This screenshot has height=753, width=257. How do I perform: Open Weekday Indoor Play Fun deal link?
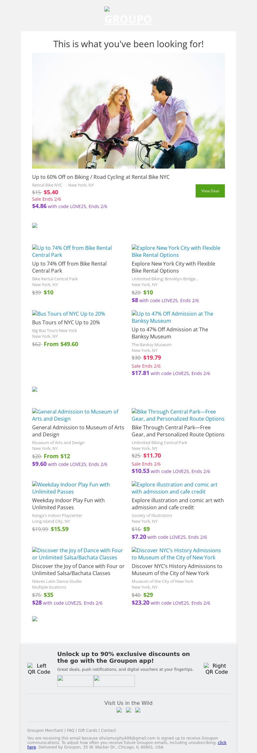(x=71, y=488)
